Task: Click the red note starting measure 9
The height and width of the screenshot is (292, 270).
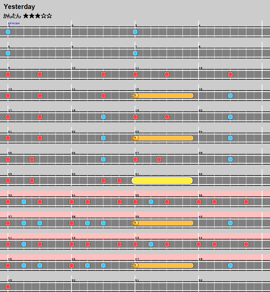Action: 8,74
